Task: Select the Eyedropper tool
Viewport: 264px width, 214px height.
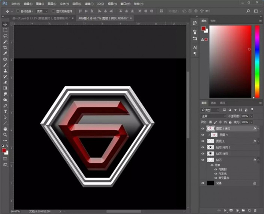Action: point(5,53)
